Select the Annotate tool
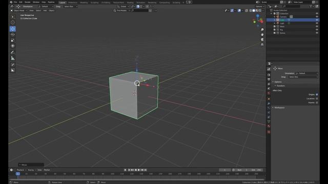 click(x=13, y=52)
